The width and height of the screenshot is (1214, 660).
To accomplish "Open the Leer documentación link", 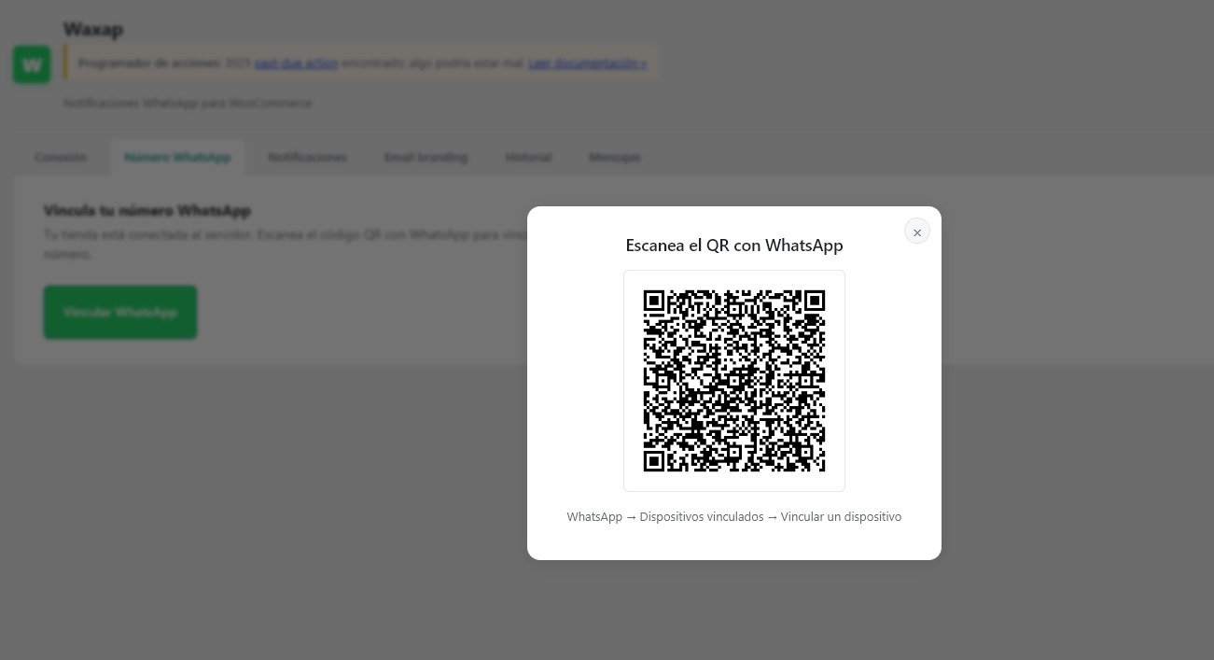I will 588,63.
